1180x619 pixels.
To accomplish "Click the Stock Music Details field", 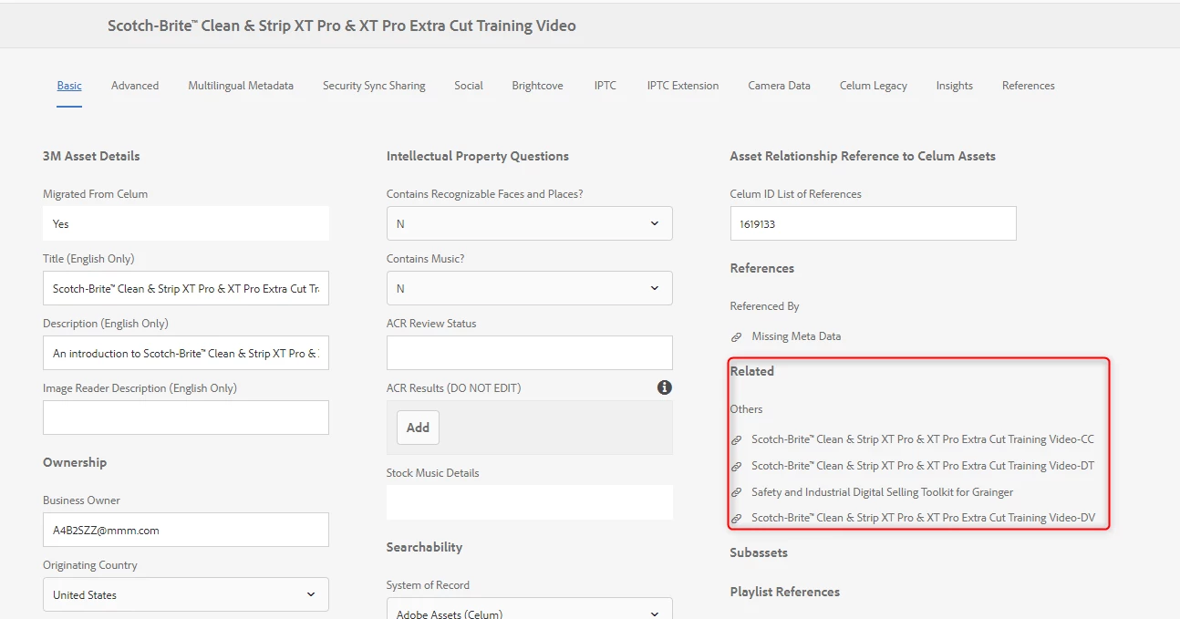I will (x=529, y=502).
